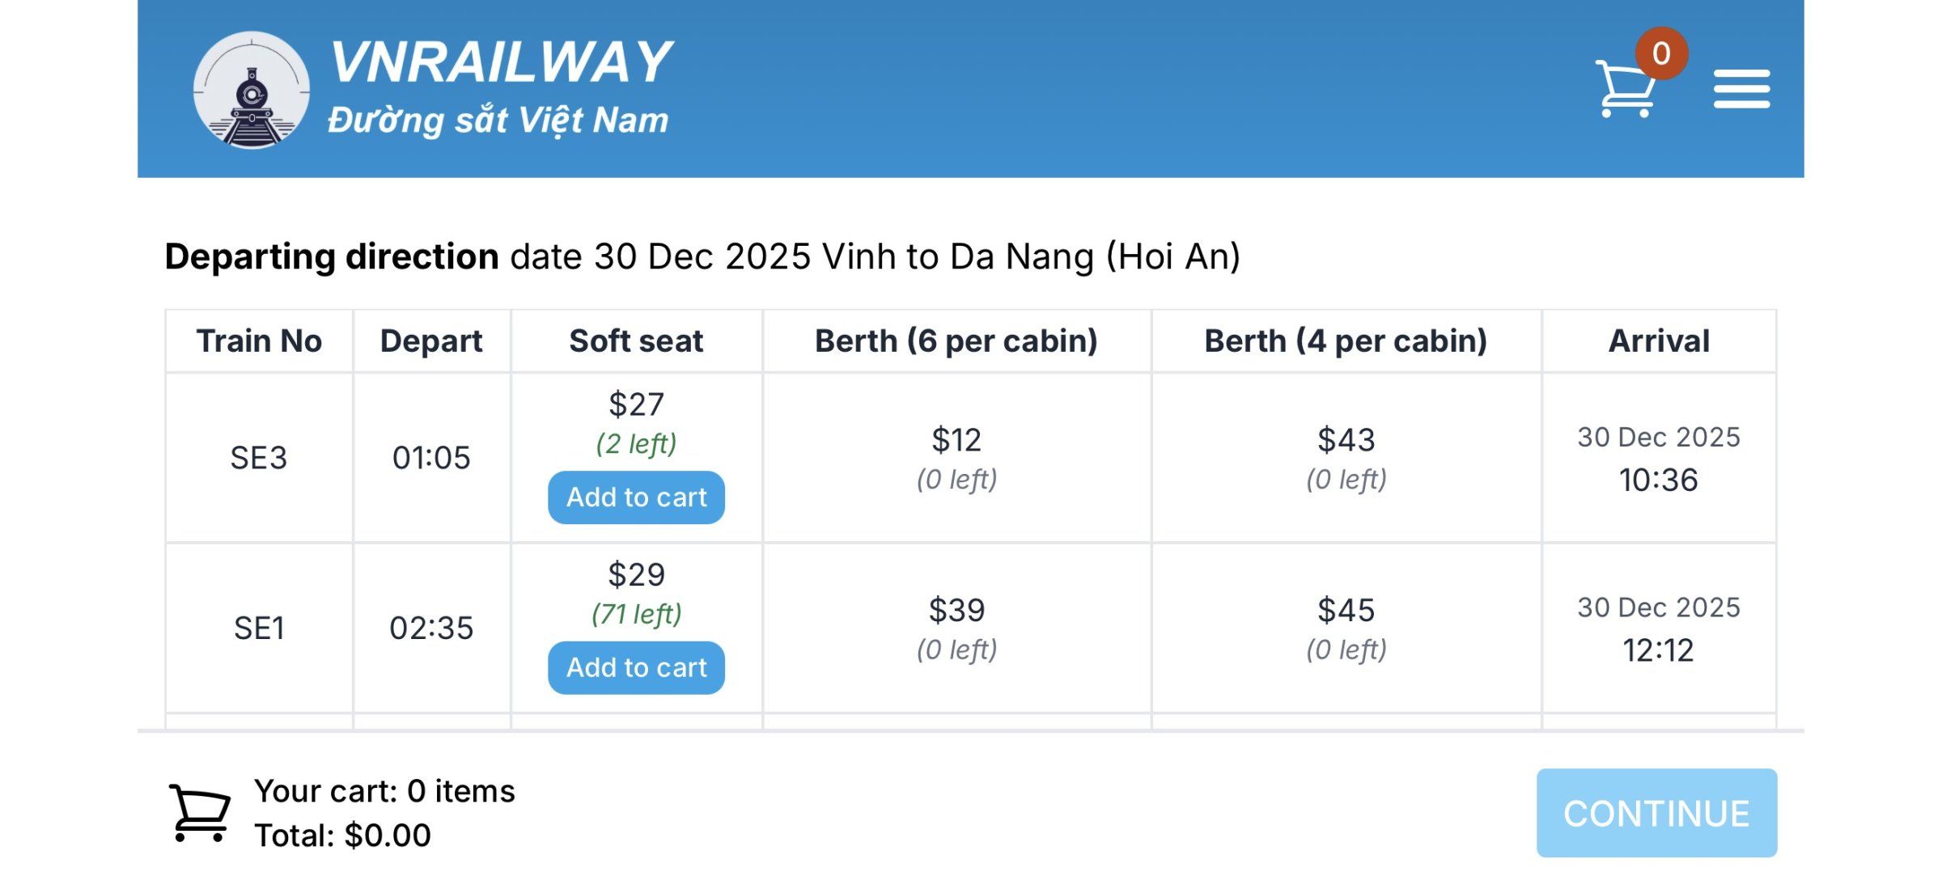The image size is (1942, 893).
Task: Add SE3 soft seat to cart
Action: pos(636,497)
